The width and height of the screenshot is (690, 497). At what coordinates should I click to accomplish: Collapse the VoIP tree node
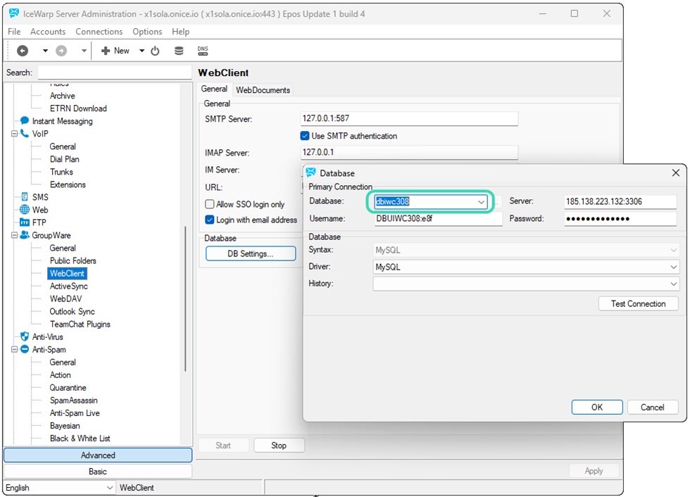pos(15,134)
